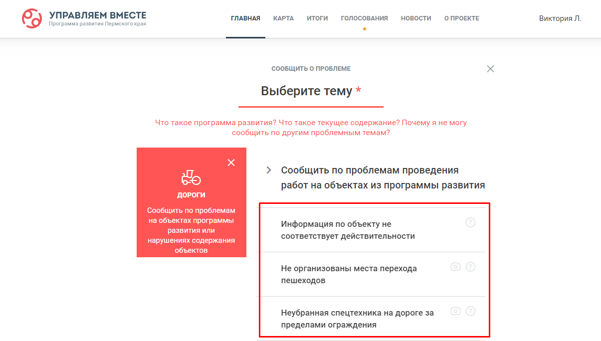Open help for pedestrian crossing item
Screen dimensions: 601x341
(470, 267)
